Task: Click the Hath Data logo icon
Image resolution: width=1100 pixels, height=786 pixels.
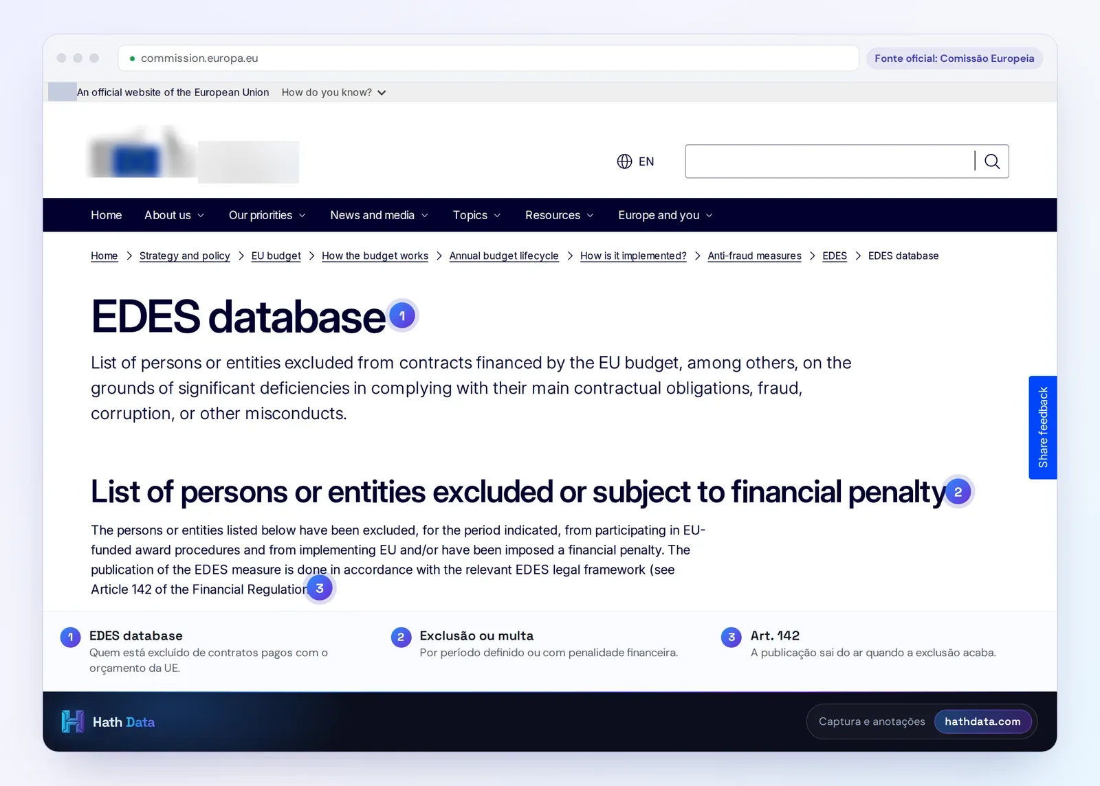Action: pos(72,721)
